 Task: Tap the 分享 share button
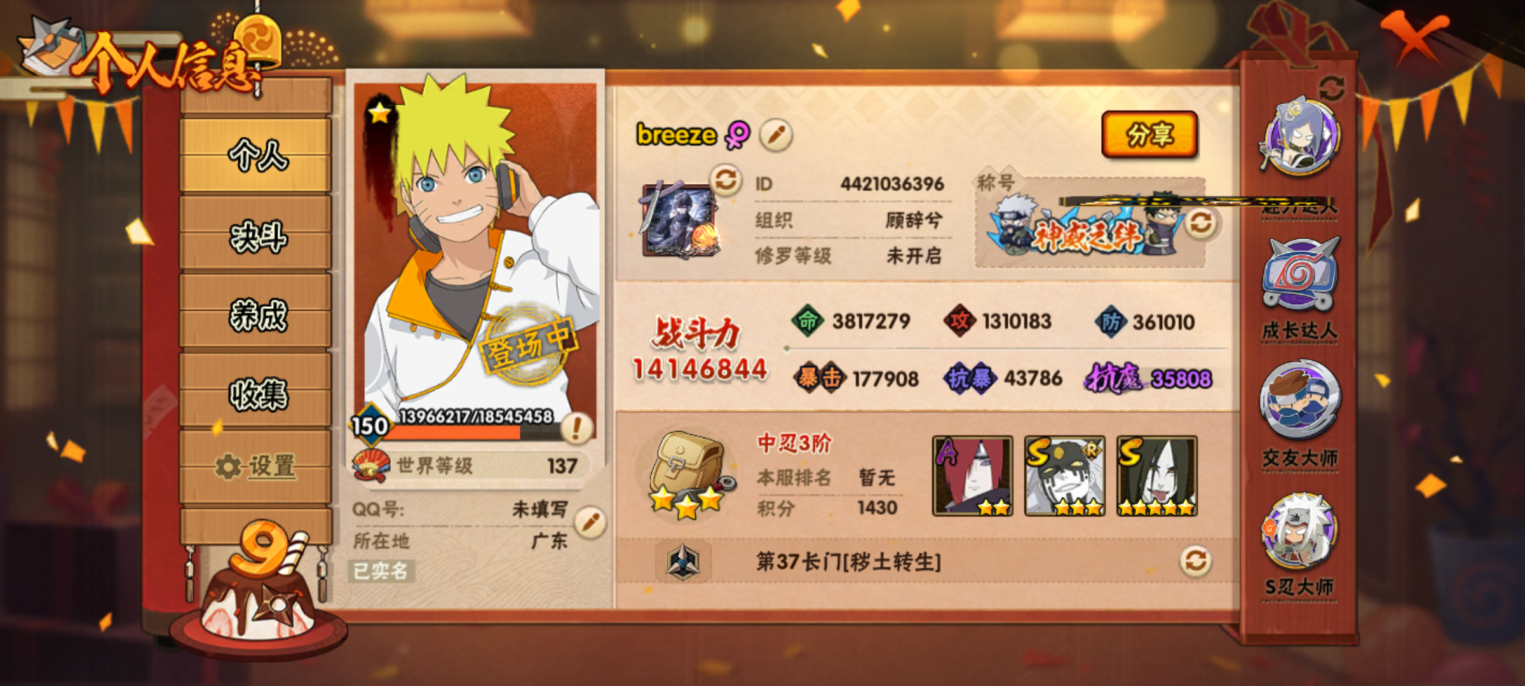point(1149,134)
